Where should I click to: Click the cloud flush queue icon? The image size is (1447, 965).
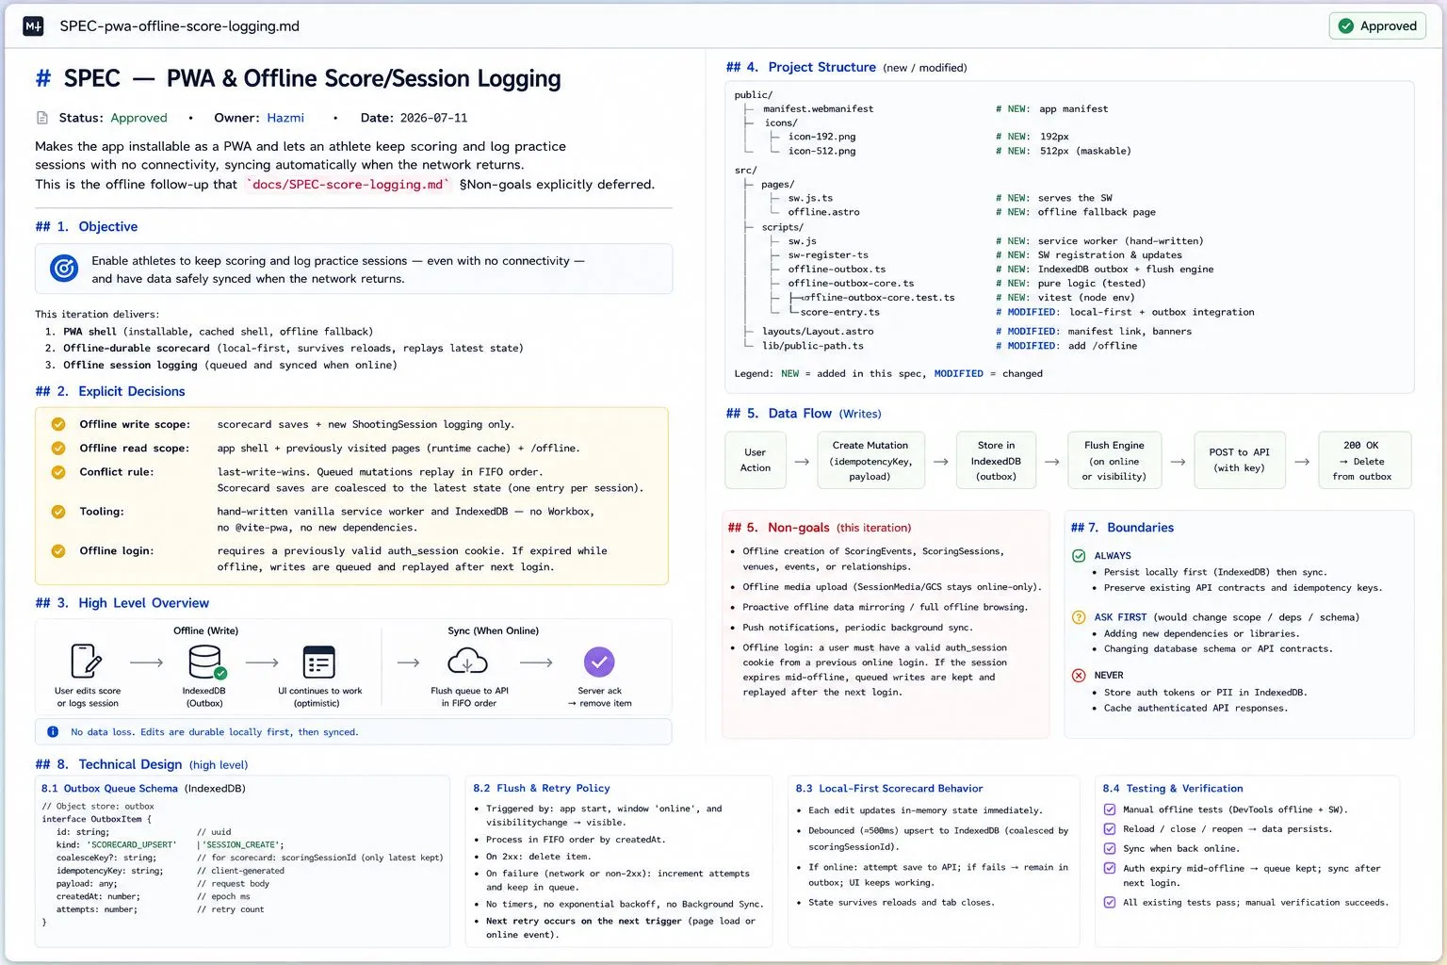(467, 662)
